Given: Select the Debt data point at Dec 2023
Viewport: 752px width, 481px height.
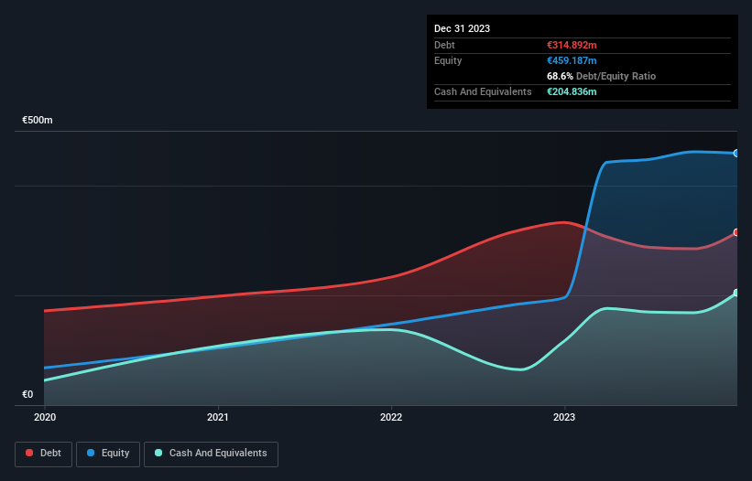Looking at the screenshot, I should point(736,232).
